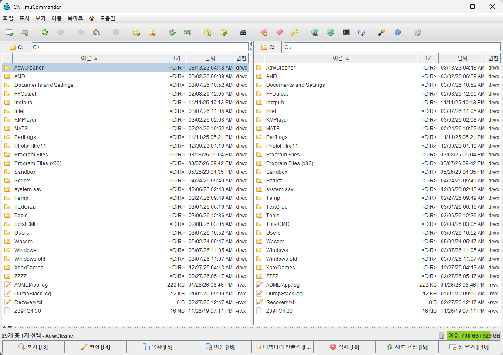Click the free space 738 GB indicator
The image size is (503, 355).
(473, 335)
